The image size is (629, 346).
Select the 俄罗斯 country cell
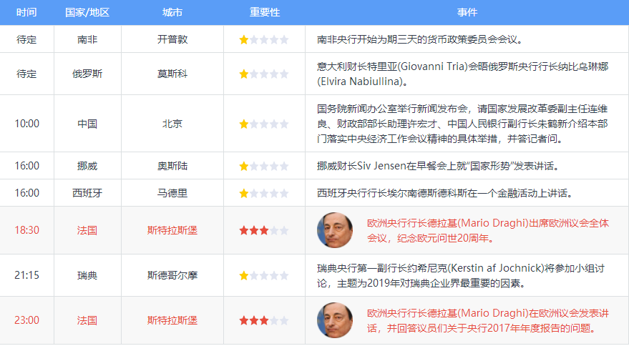[87, 74]
